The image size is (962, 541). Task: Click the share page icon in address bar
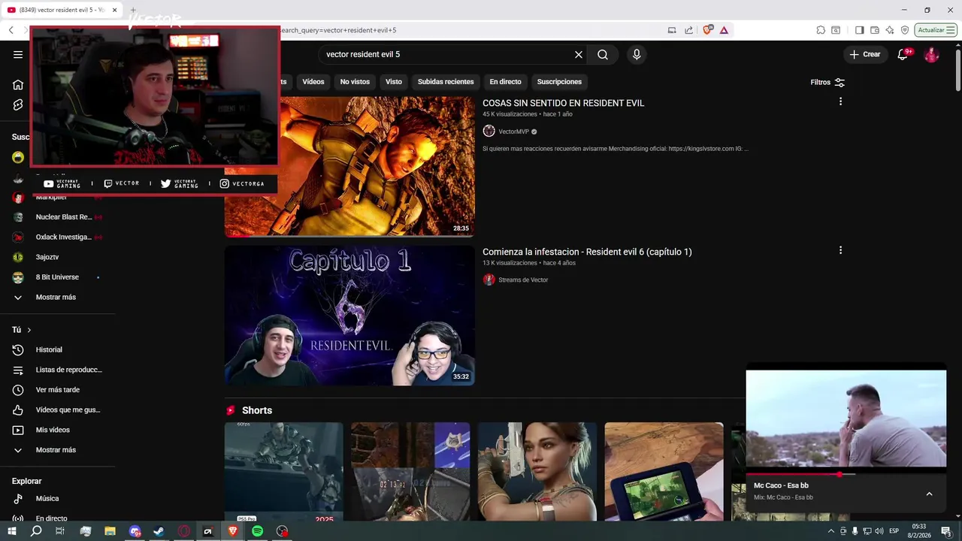pos(688,30)
